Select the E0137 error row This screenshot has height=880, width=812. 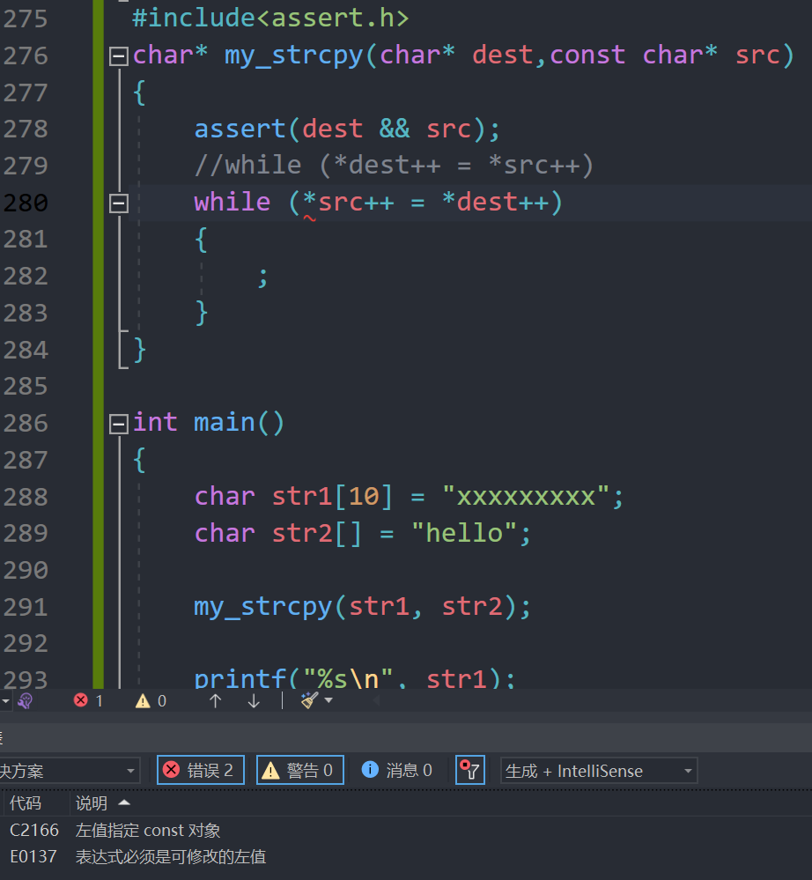pyautogui.click(x=406, y=856)
